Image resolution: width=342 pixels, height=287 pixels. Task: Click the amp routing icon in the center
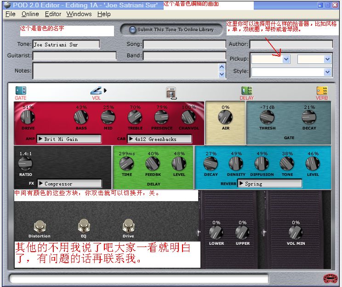[x=171, y=93]
